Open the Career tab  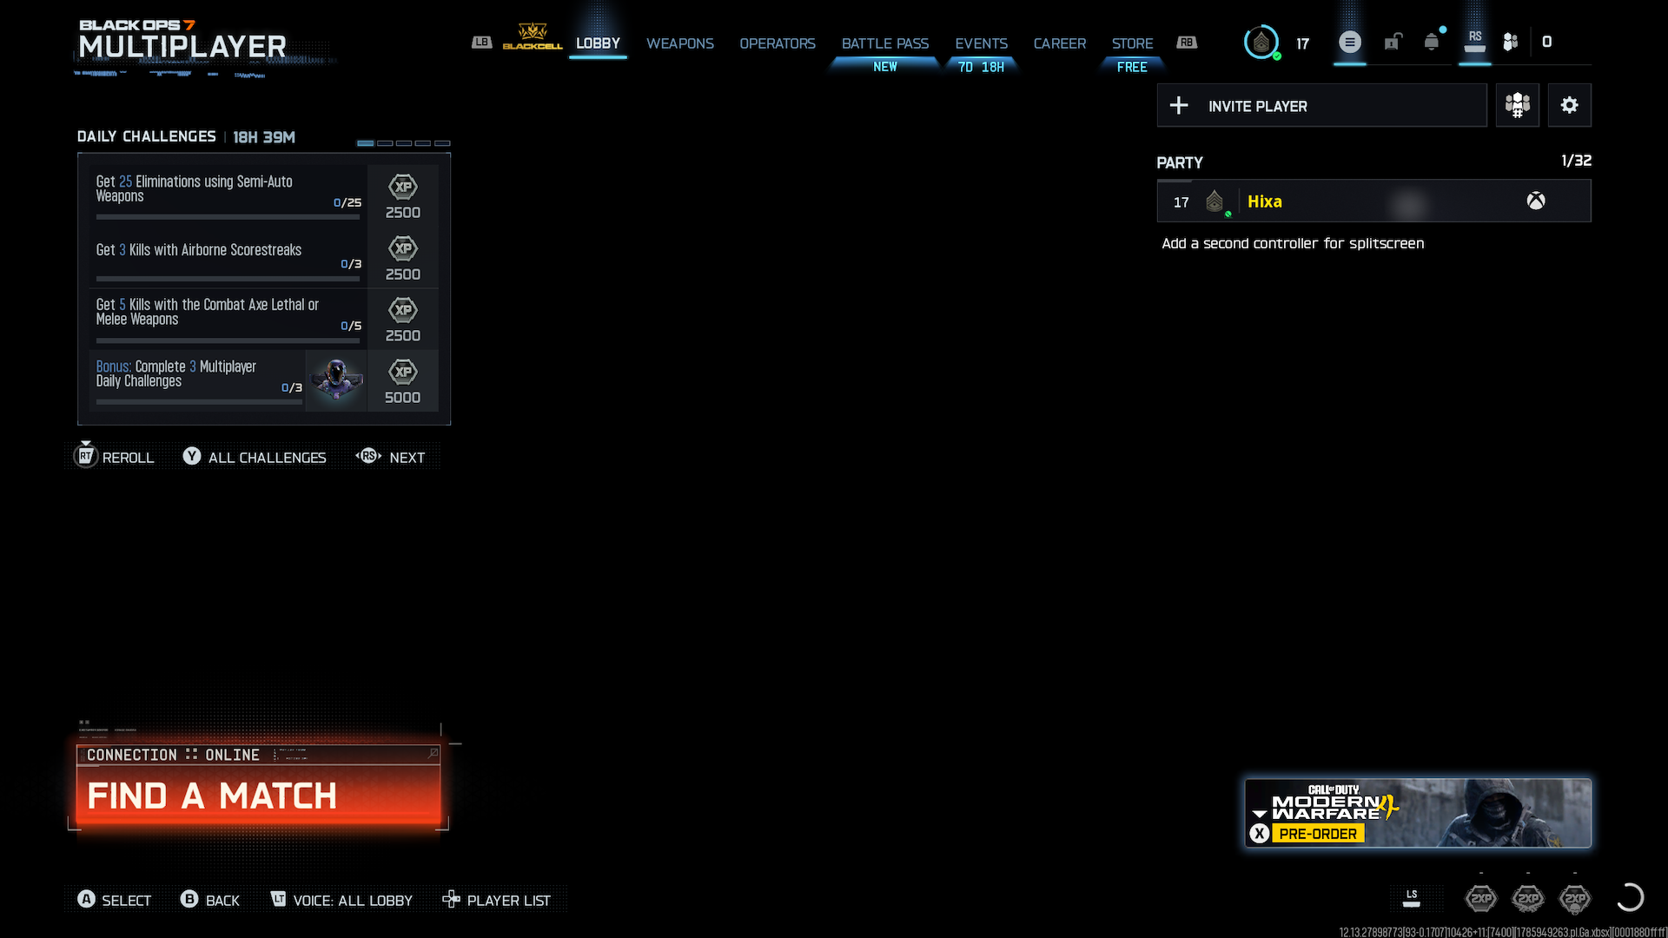click(1060, 43)
